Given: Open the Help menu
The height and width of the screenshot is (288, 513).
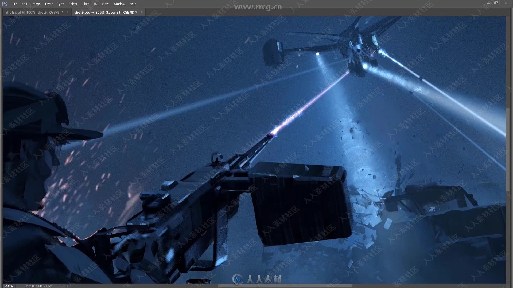Looking at the screenshot, I should (133, 4).
